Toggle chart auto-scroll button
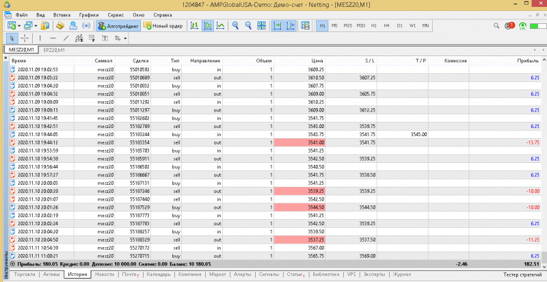The width and height of the screenshot is (547, 282). [278, 26]
